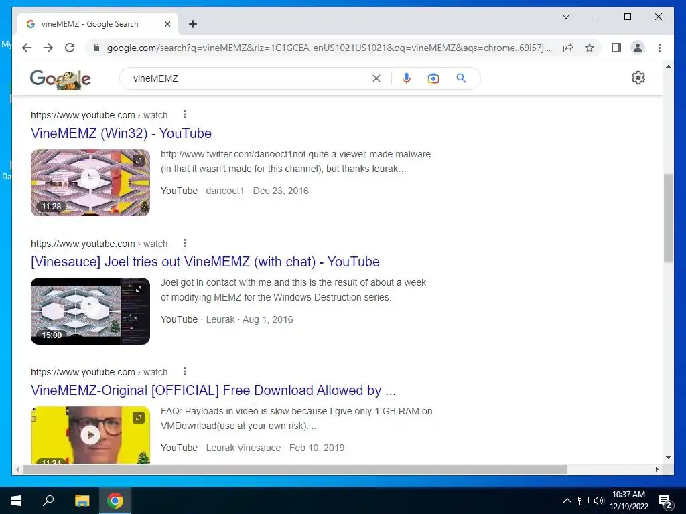Screen dimensions: 686x514
Task: Click the Chrome address bar URL
Action: 328,48
